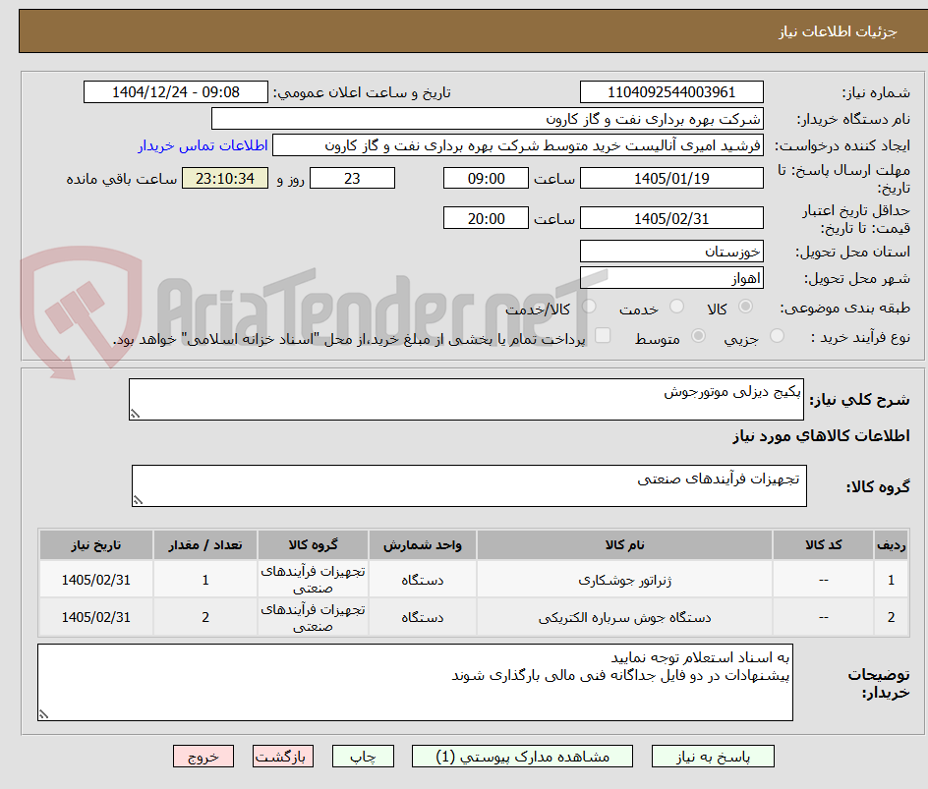Select the متوسط purchase type radio
The height and width of the screenshot is (789, 928).
(x=698, y=336)
